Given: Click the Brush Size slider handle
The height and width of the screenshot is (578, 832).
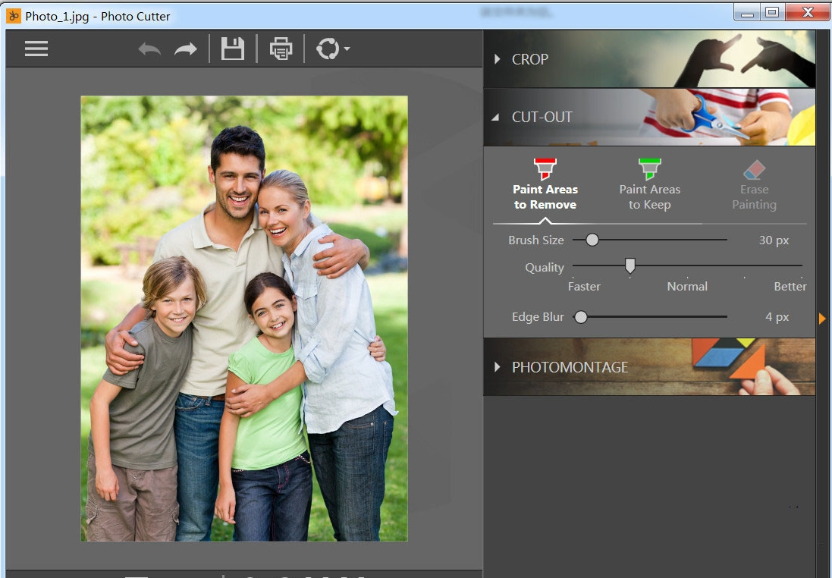Looking at the screenshot, I should pos(592,240).
